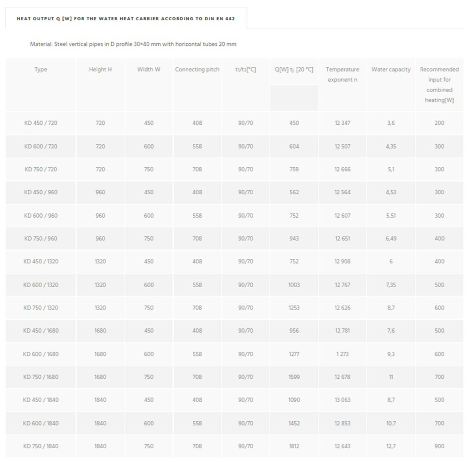Open the Heat Output Q [W] tab
469x469 pixels.
tap(126, 18)
